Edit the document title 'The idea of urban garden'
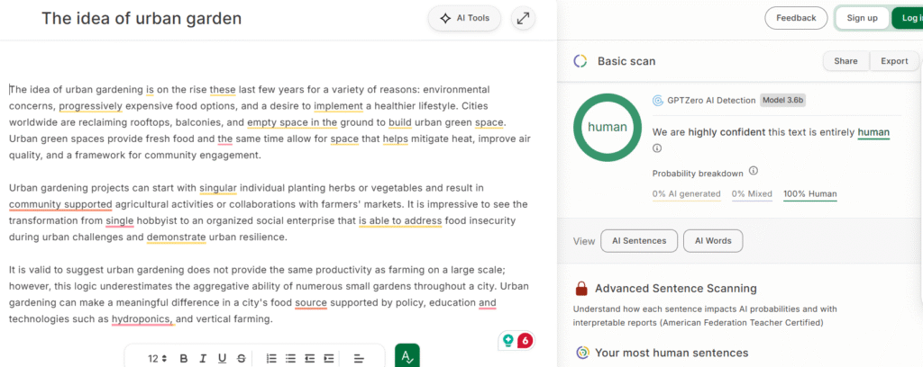This screenshot has width=923, height=367. click(x=142, y=18)
